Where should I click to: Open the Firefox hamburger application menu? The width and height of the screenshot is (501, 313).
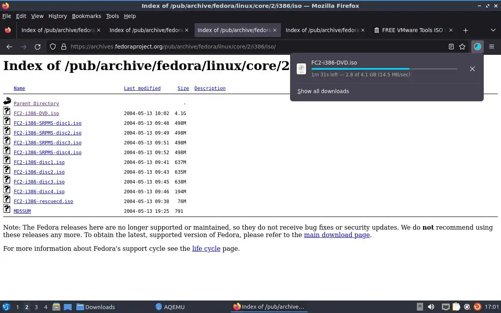[x=492, y=47]
